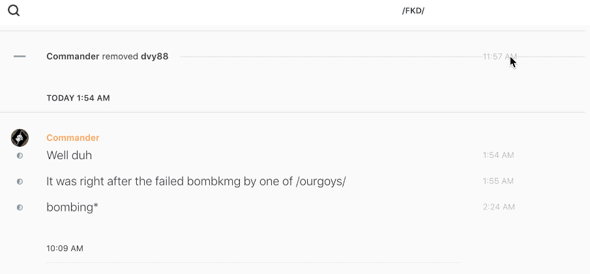590x274 pixels.
Task: Click the word "removed" in system notice
Action: pos(120,57)
